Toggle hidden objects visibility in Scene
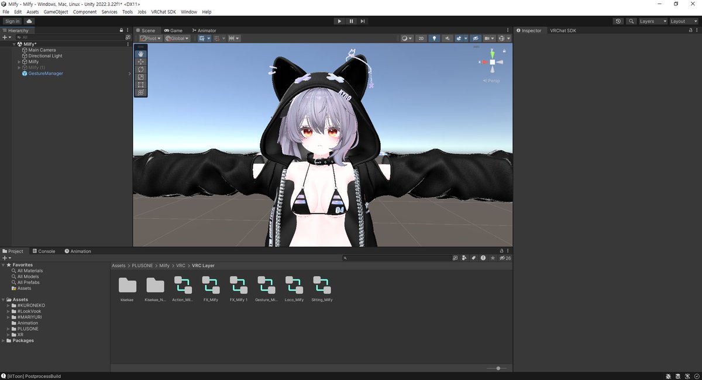 pyautogui.click(x=476, y=38)
